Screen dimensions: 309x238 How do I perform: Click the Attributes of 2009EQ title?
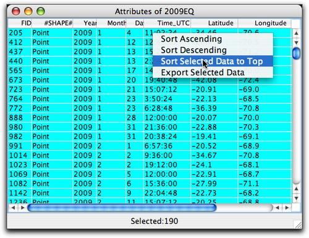(154, 11)
